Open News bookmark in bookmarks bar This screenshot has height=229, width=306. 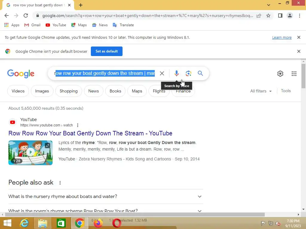click(100, 25)
